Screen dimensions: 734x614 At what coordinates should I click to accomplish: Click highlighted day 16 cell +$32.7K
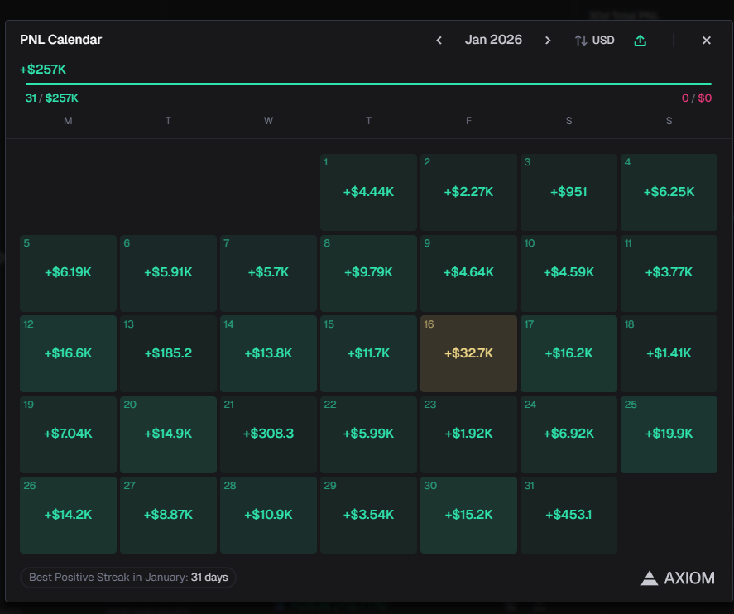468,354
